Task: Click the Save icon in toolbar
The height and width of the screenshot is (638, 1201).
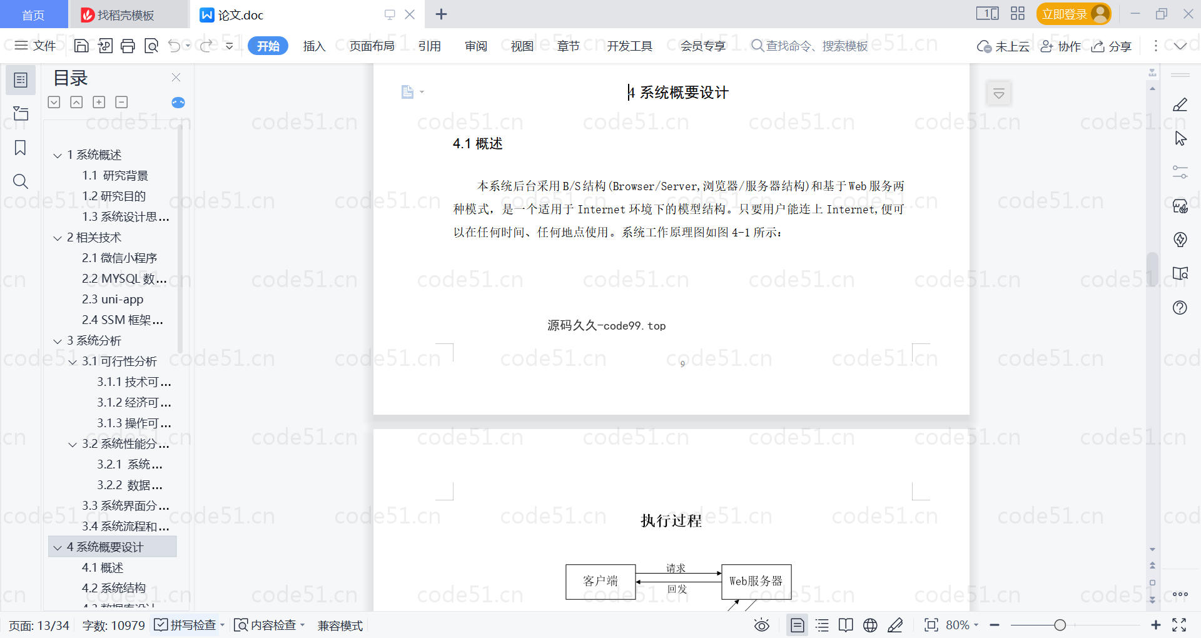Action: click(x=81, y=46)
